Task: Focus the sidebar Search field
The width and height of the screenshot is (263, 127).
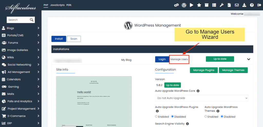Action: (x=18, y=20)
